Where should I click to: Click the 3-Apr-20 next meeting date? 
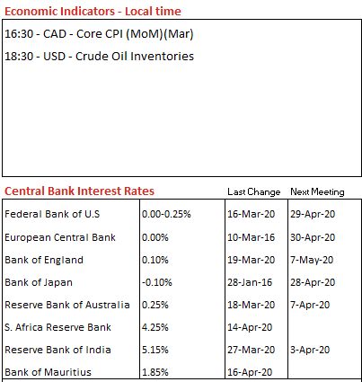310,350
